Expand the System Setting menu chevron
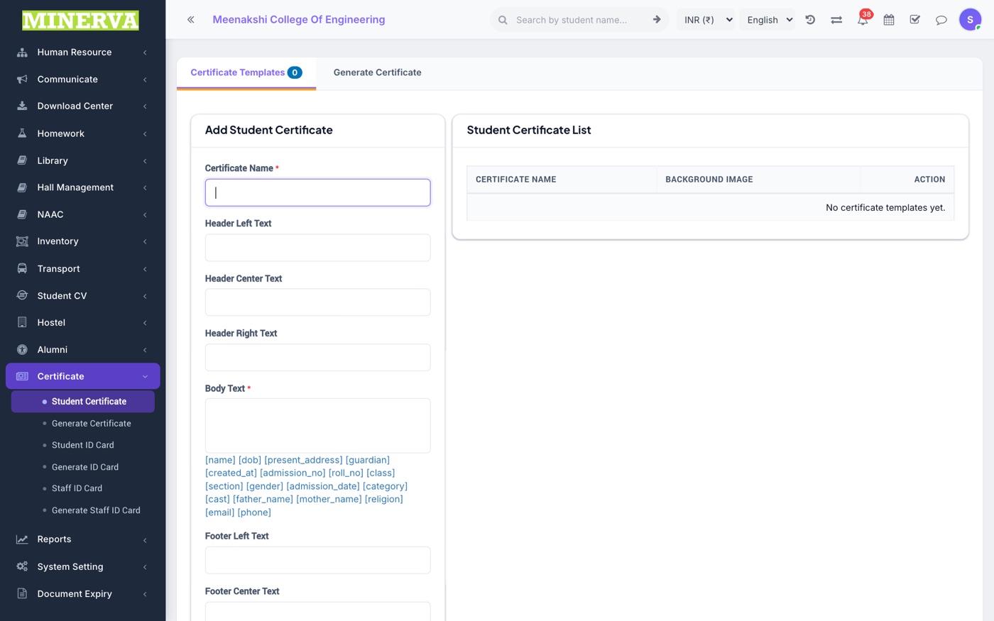The height and width of the screenshot is (621, 994). click(x=145, y=567)
